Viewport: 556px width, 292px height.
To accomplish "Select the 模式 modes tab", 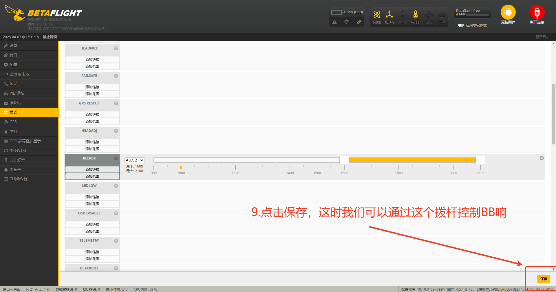I will [29, 113].
